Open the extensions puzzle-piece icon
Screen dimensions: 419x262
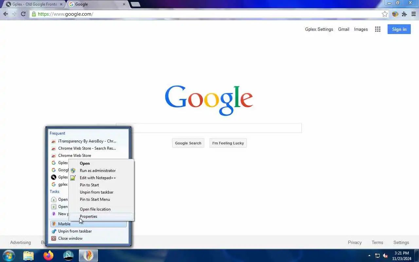[x=404, y=14]
